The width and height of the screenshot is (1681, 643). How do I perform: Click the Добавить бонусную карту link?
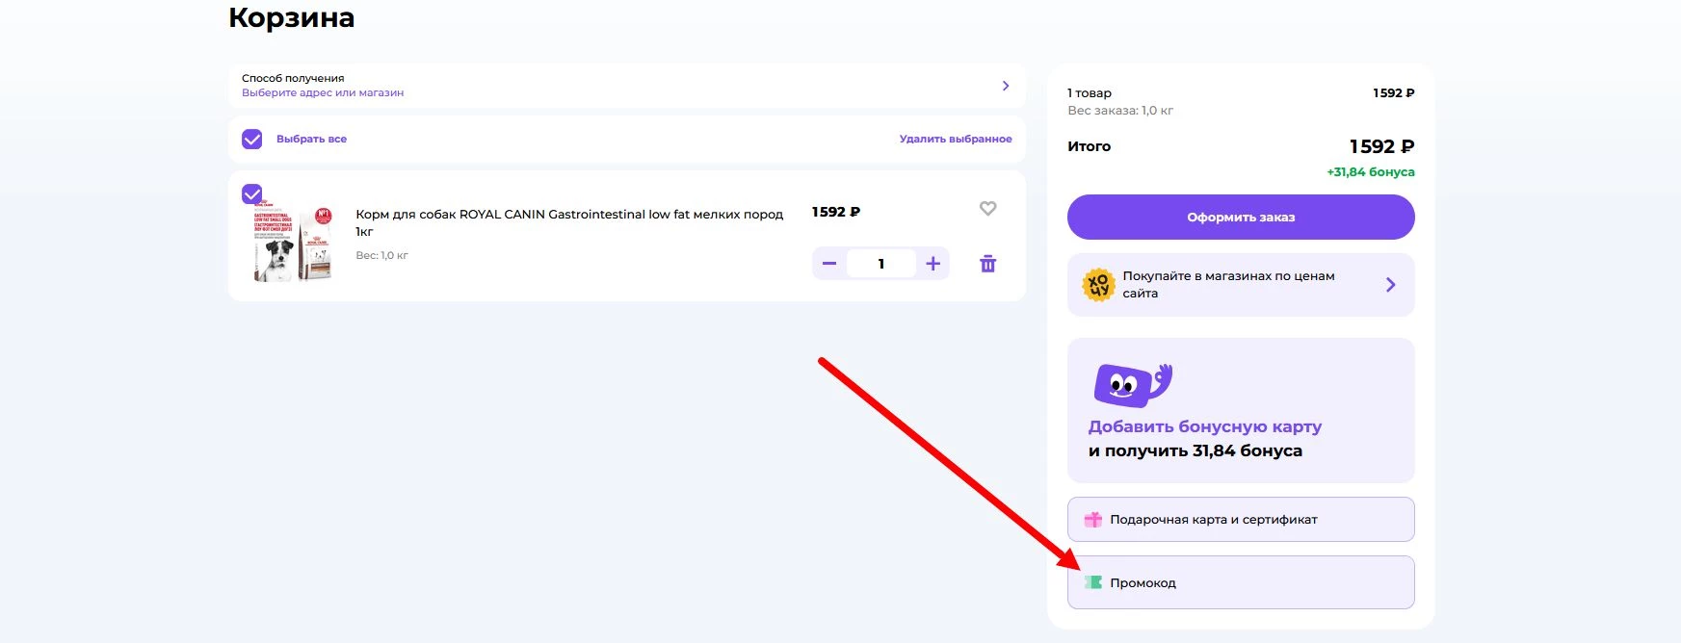[1204, 426]
